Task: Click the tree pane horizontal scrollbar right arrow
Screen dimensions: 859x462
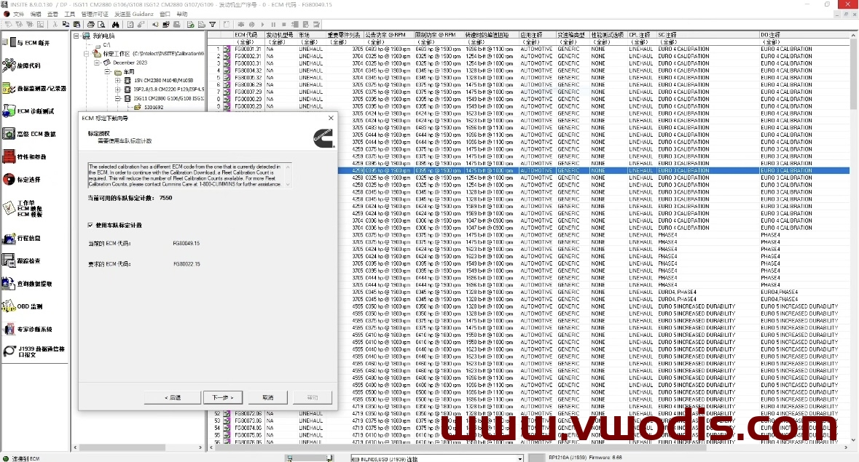Action: [x=200, y=447]
